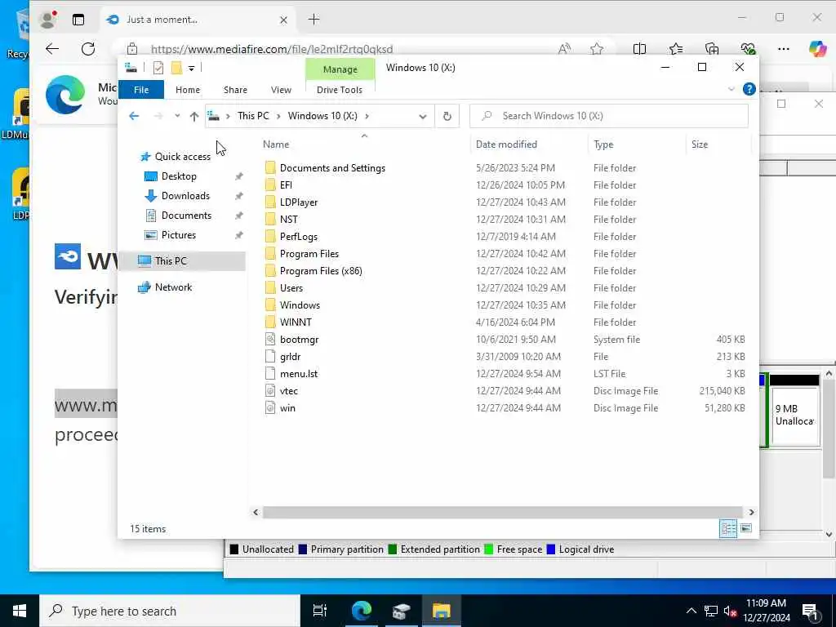The height and width of the screenshot is (627, 836).
Task: Open the Windows Start menu
Action: pos(20,611)
